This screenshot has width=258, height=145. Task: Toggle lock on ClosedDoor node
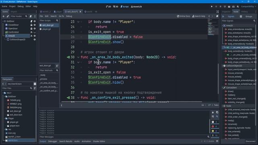[x=31, y=25]
